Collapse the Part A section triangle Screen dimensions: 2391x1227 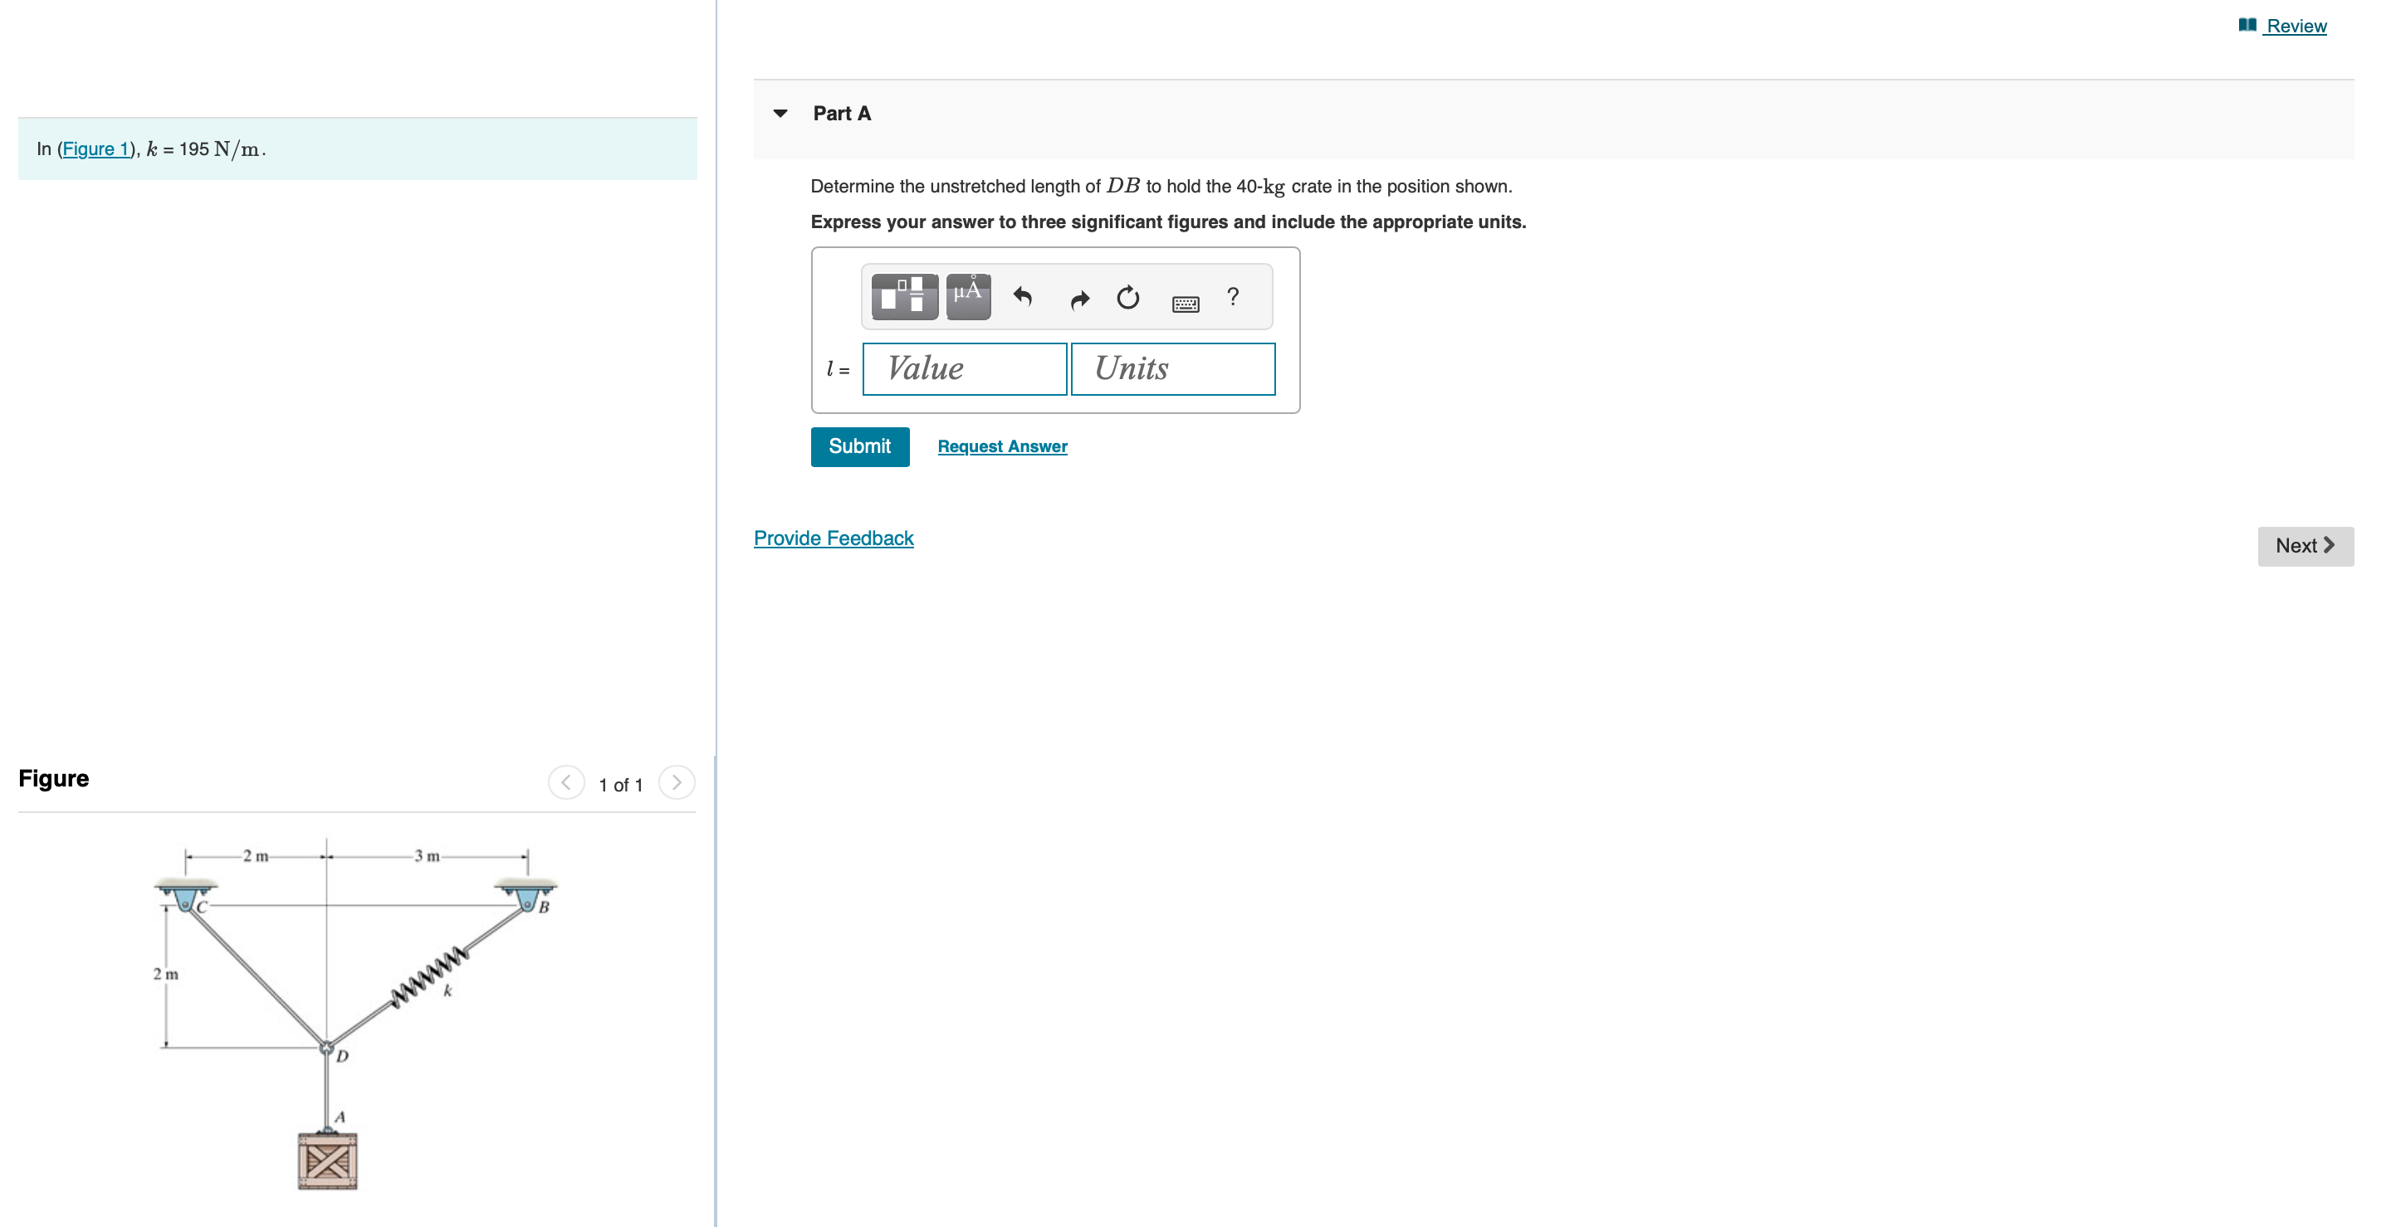coord(780,112)
